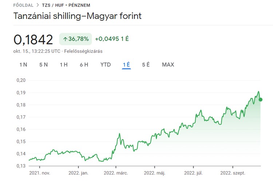
Task: Show the MAX time range
Action: [x=168, y=65]
